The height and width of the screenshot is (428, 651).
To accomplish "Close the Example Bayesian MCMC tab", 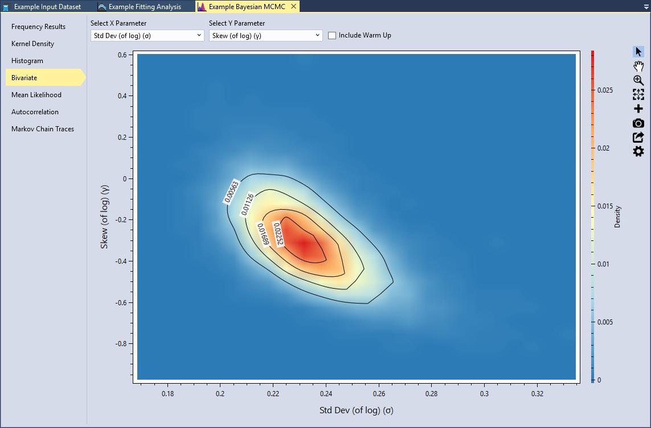I will click(293, 7).
